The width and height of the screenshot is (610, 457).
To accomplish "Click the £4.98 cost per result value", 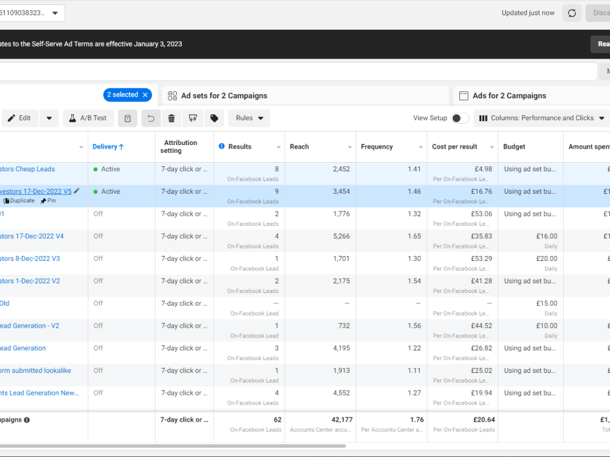I will point(483,169).
